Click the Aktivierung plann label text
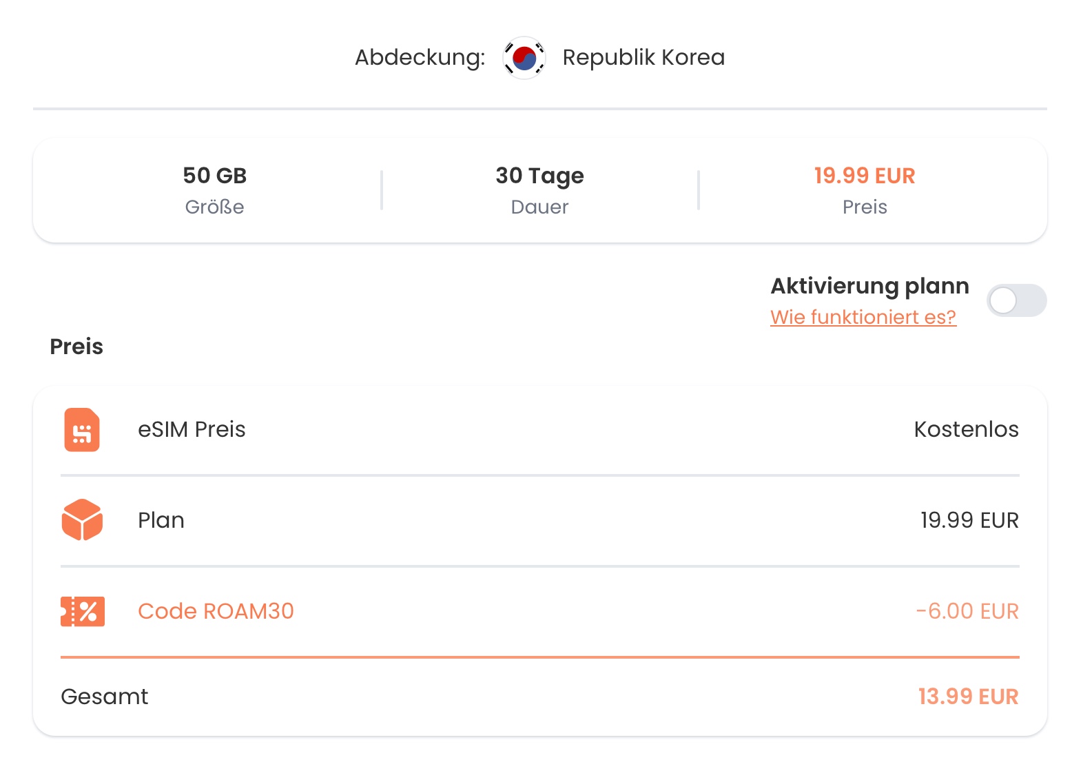1072x762 pixels. pos(869,286)
